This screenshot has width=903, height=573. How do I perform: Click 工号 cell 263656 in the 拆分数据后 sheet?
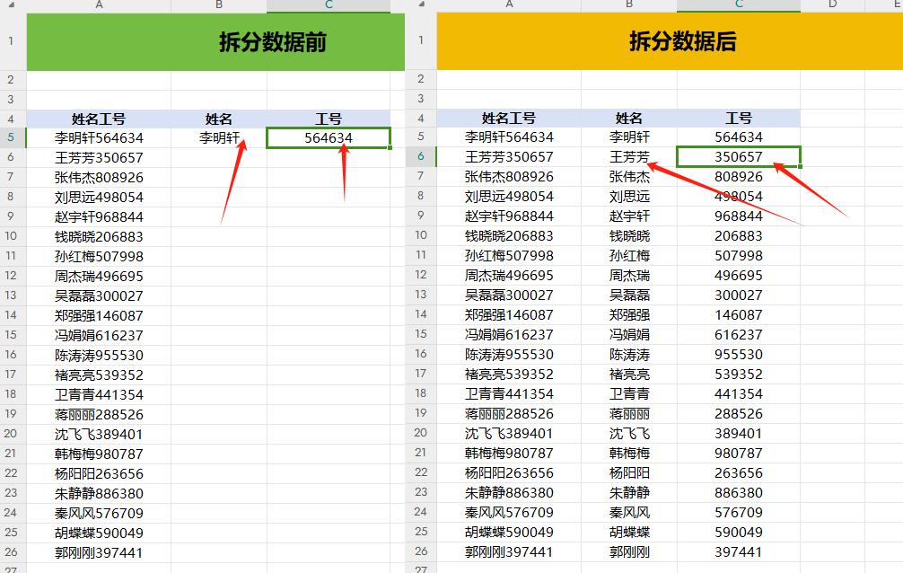pyautogui.click(x=739, y=472)
